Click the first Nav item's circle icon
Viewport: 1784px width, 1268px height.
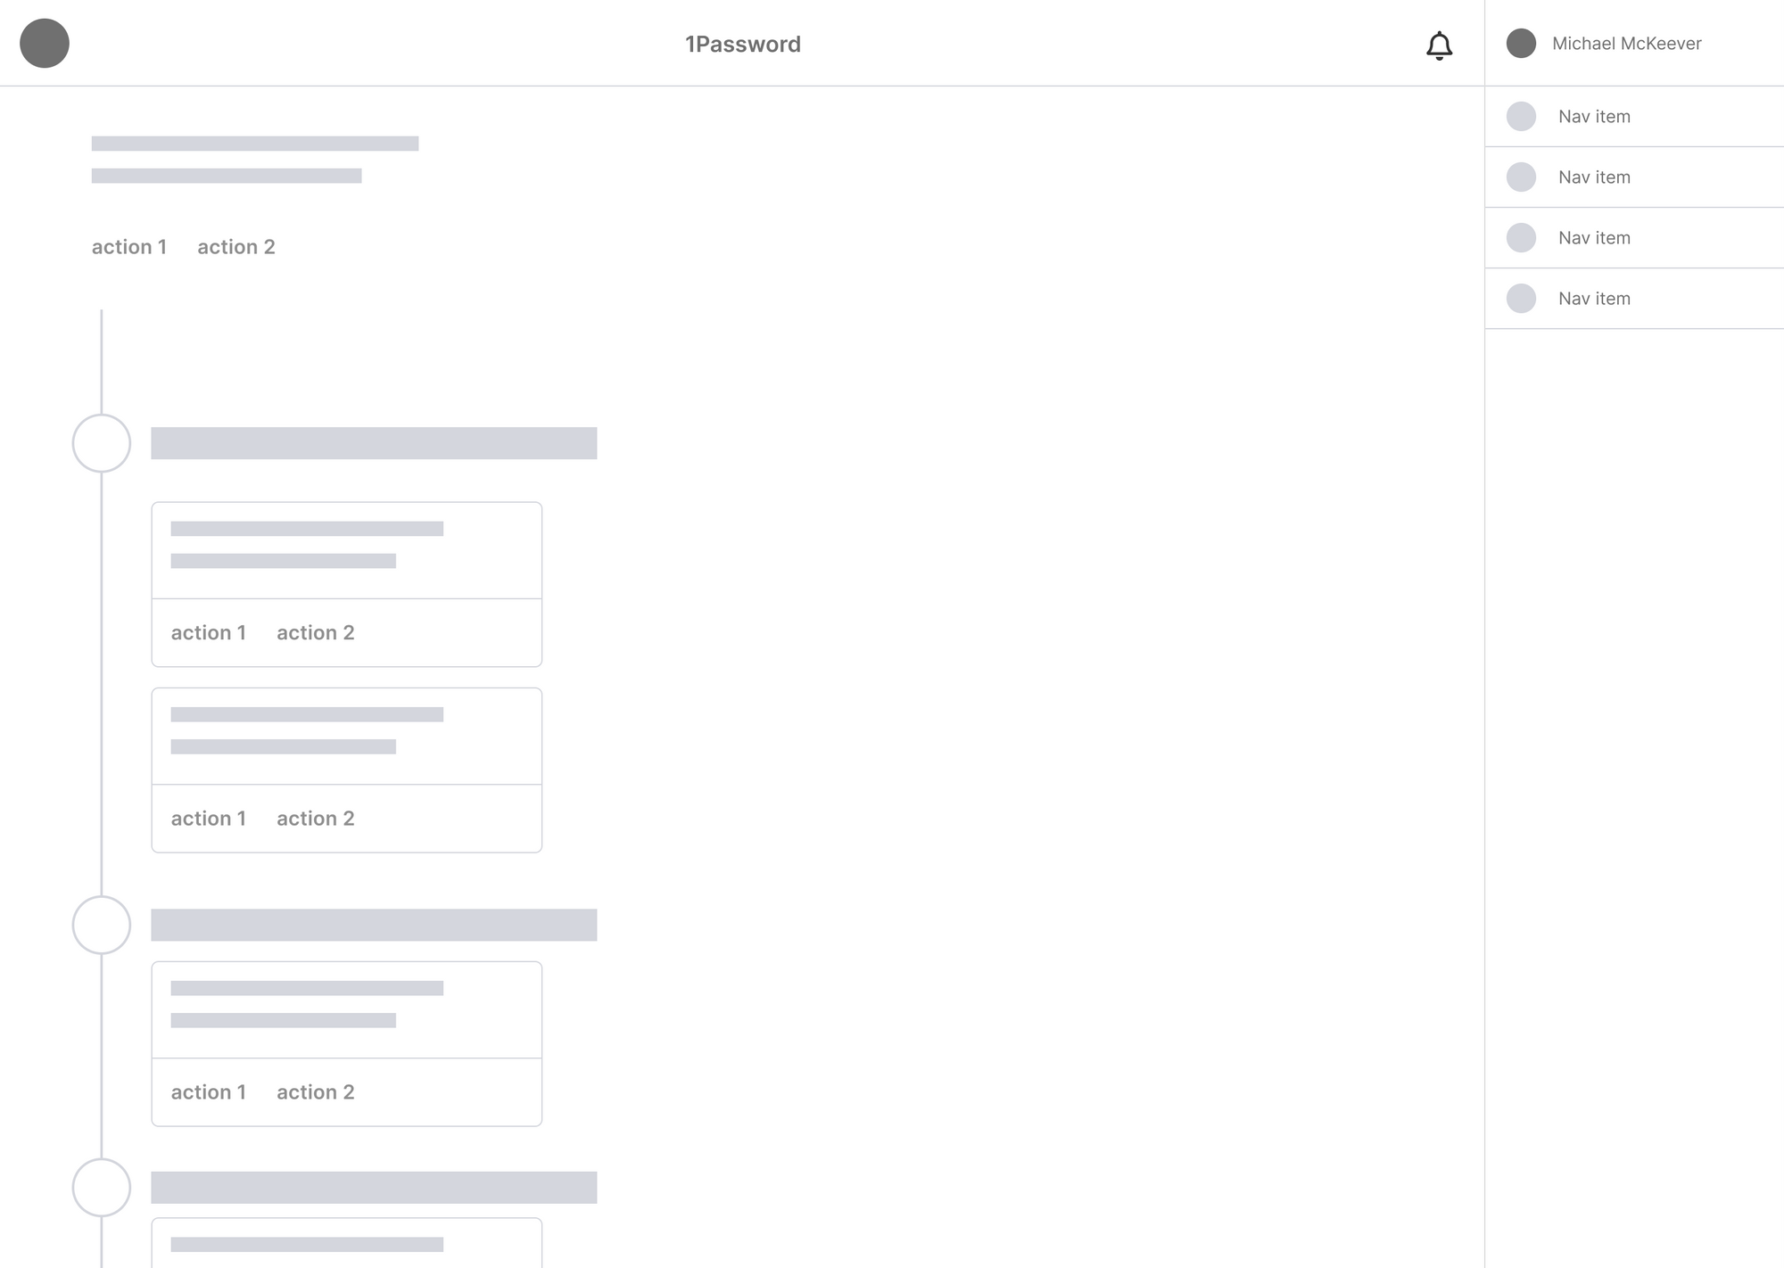click(x=1521, y=116)
